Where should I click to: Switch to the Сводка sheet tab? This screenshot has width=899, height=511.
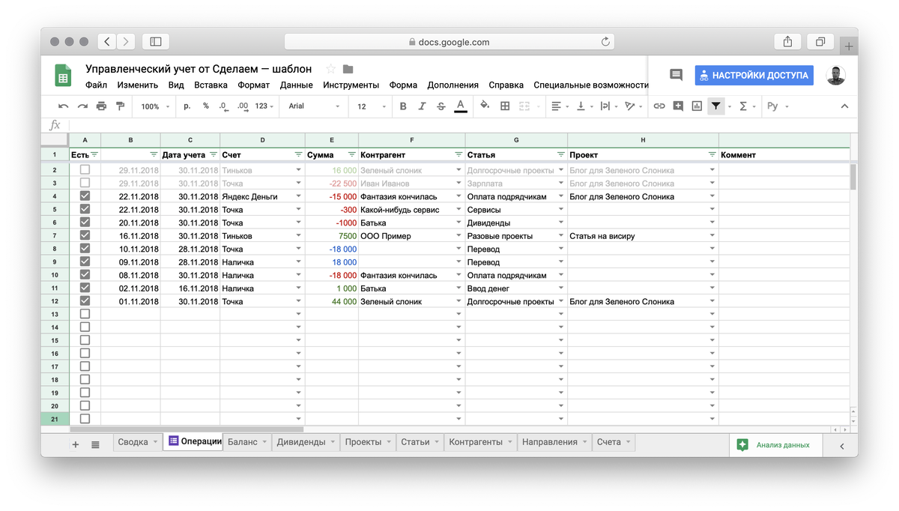[138, 442]
